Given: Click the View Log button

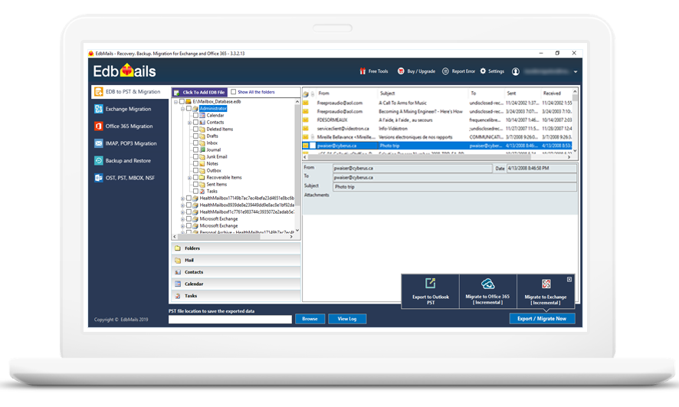Looking at the screenshot, I should coord(347,319).
